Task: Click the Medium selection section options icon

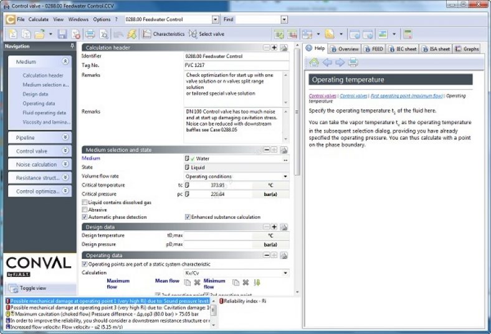Action: (284, 150)
